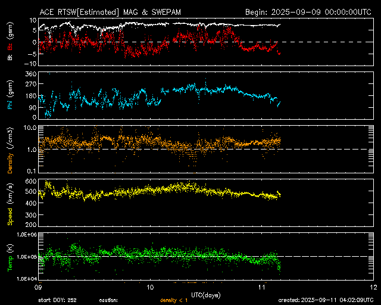Click the UTC(days) axis caption
Viewport: 381px width, 305px height.
(x=207, y=294)
